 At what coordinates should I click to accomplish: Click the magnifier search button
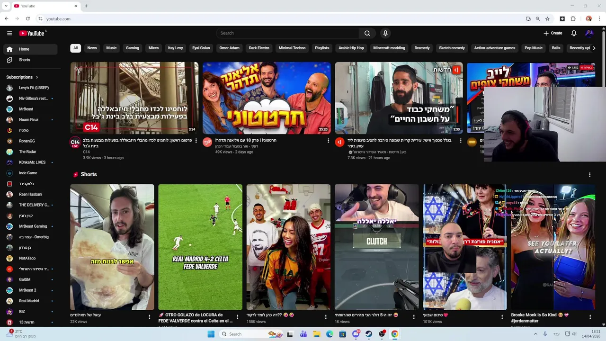(x=367, y=33)
